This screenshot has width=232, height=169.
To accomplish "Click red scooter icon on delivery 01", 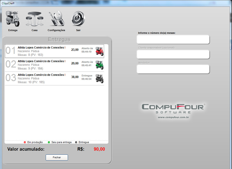I will 99,51.
